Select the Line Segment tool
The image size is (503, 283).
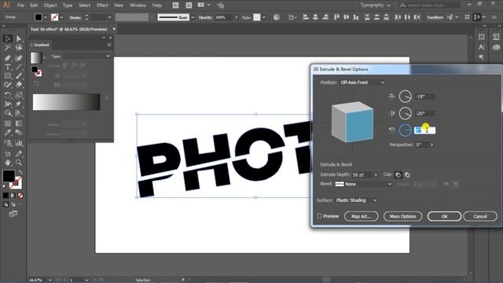point(19,67)
